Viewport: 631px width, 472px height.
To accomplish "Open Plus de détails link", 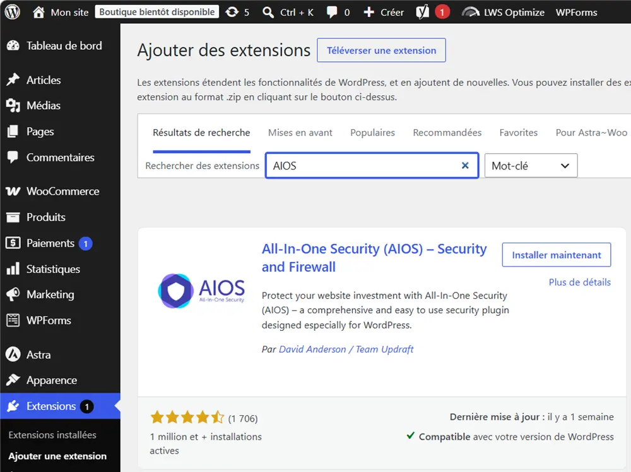I will [579, 282].
